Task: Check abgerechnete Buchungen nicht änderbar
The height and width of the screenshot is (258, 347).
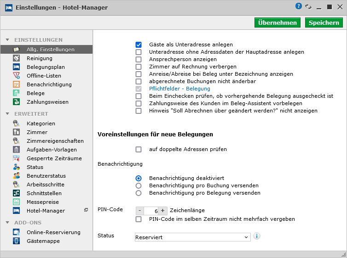Action: coord(139,81)
